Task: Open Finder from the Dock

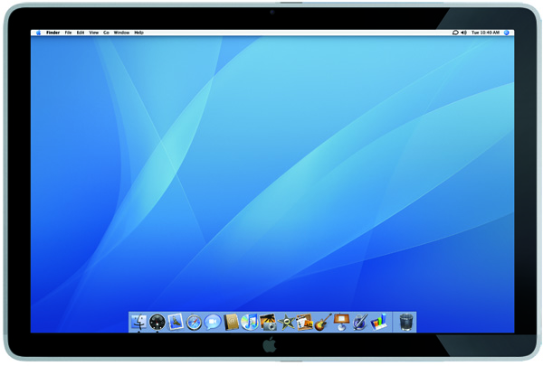Action: click(138, 322)
